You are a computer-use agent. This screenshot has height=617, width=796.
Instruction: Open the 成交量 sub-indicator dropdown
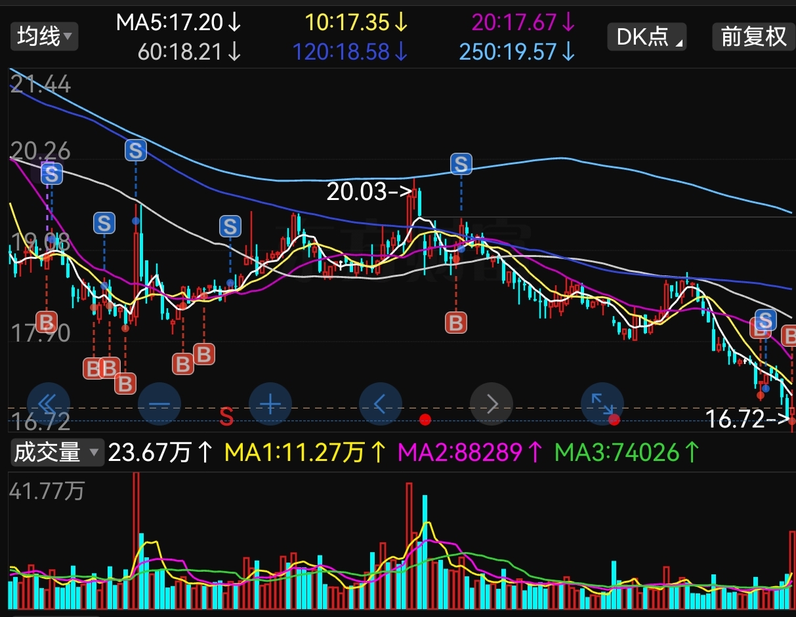pyautogui.click(x=57, y=452)
